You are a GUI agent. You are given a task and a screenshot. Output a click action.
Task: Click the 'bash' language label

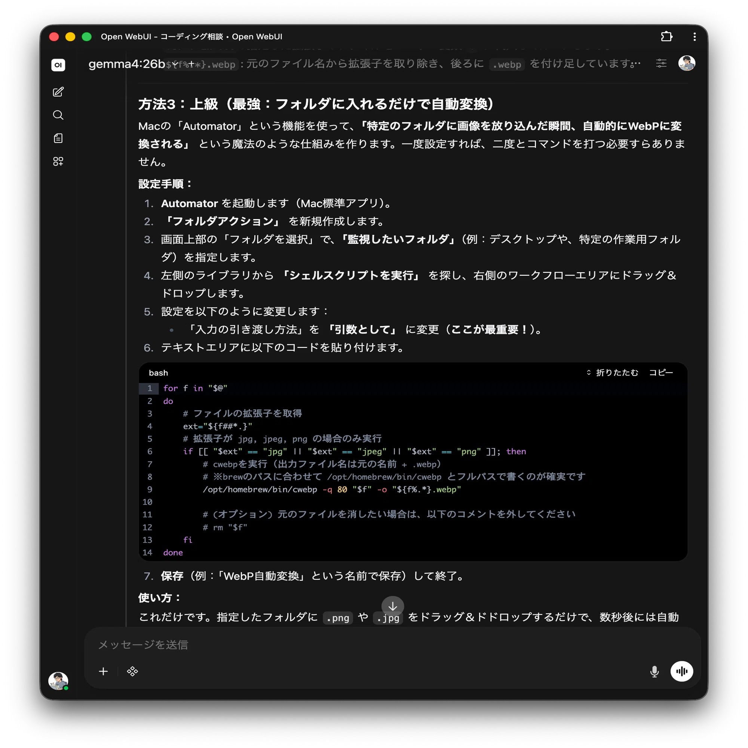pos(158,373)
